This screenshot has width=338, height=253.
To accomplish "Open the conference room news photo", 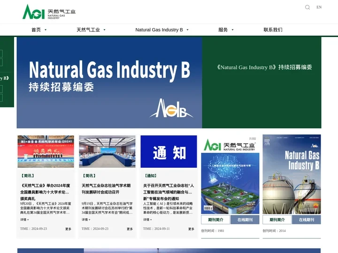I will pyautogui.click(x=107, y=151).
